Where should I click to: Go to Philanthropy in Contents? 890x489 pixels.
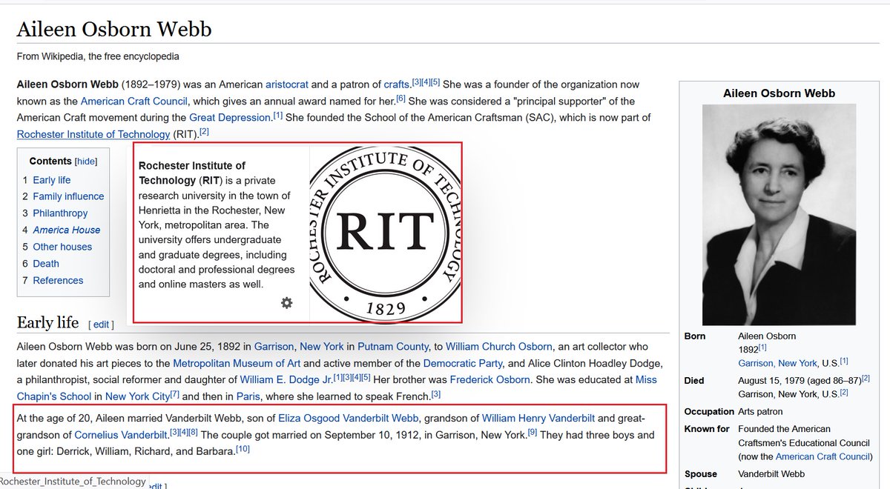click(x=60, y=213)
